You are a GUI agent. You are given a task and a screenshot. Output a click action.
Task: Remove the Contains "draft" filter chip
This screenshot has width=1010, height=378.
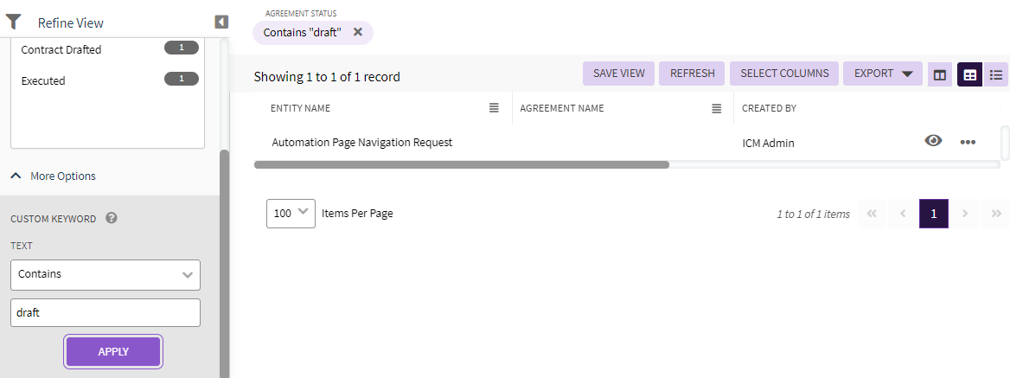[357, 32]
